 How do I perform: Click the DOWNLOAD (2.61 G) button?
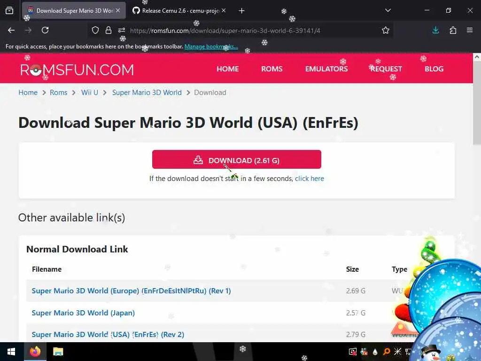pos(237,159)
